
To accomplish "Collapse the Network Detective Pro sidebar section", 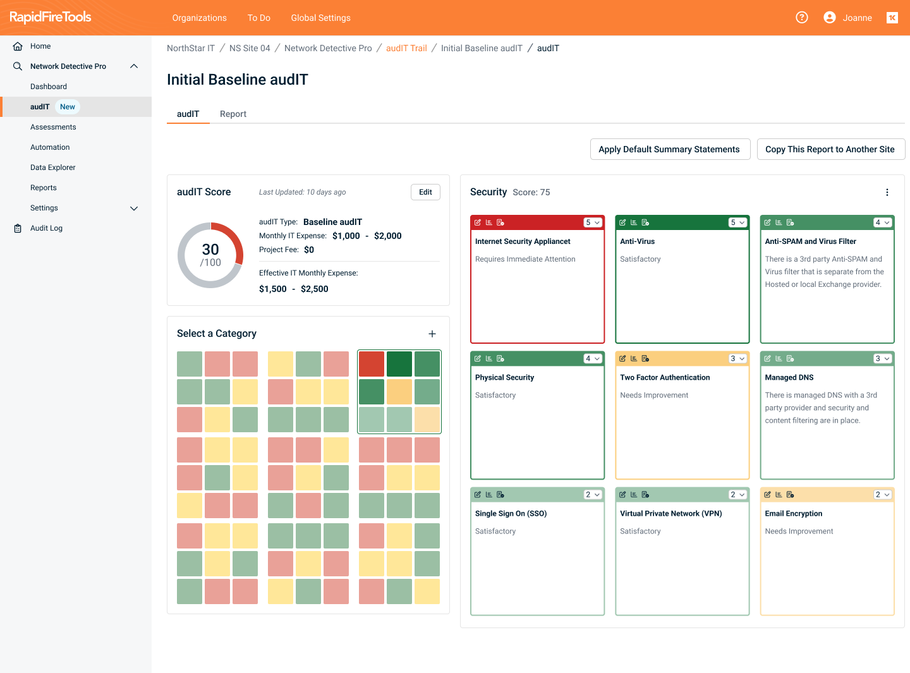I will (x=134, y=66).
